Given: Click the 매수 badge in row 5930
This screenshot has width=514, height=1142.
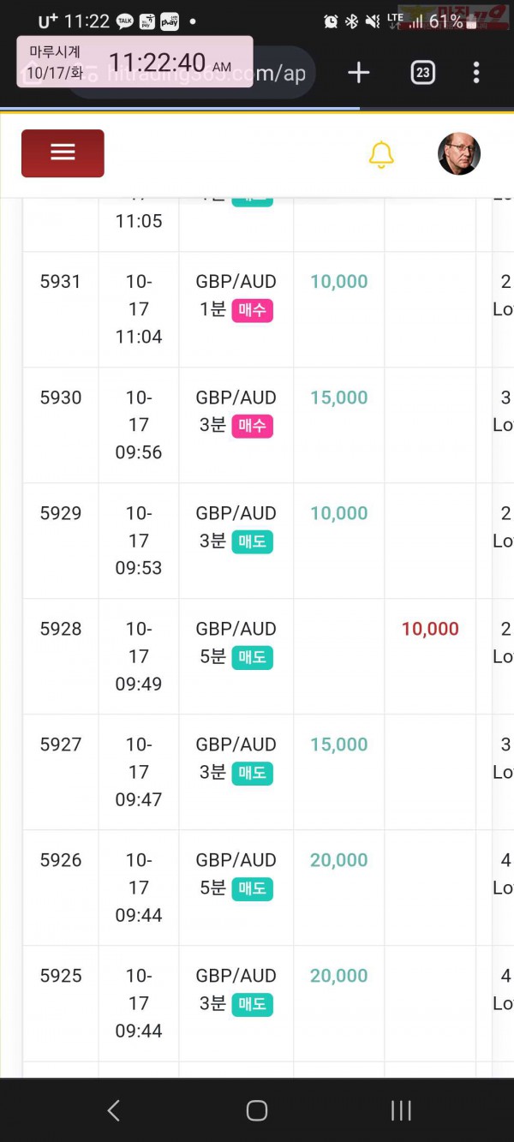Looking at the screenshot, I should (252, 426).
